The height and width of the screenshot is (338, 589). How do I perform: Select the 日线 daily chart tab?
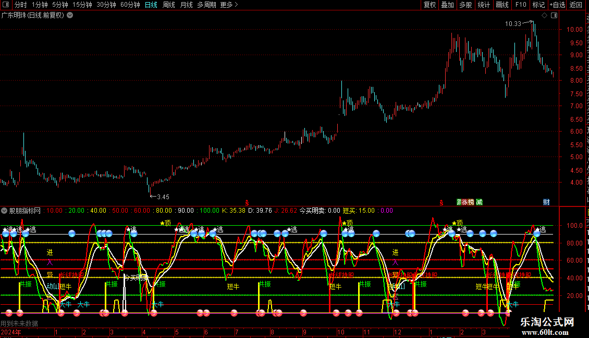[151, 5]
